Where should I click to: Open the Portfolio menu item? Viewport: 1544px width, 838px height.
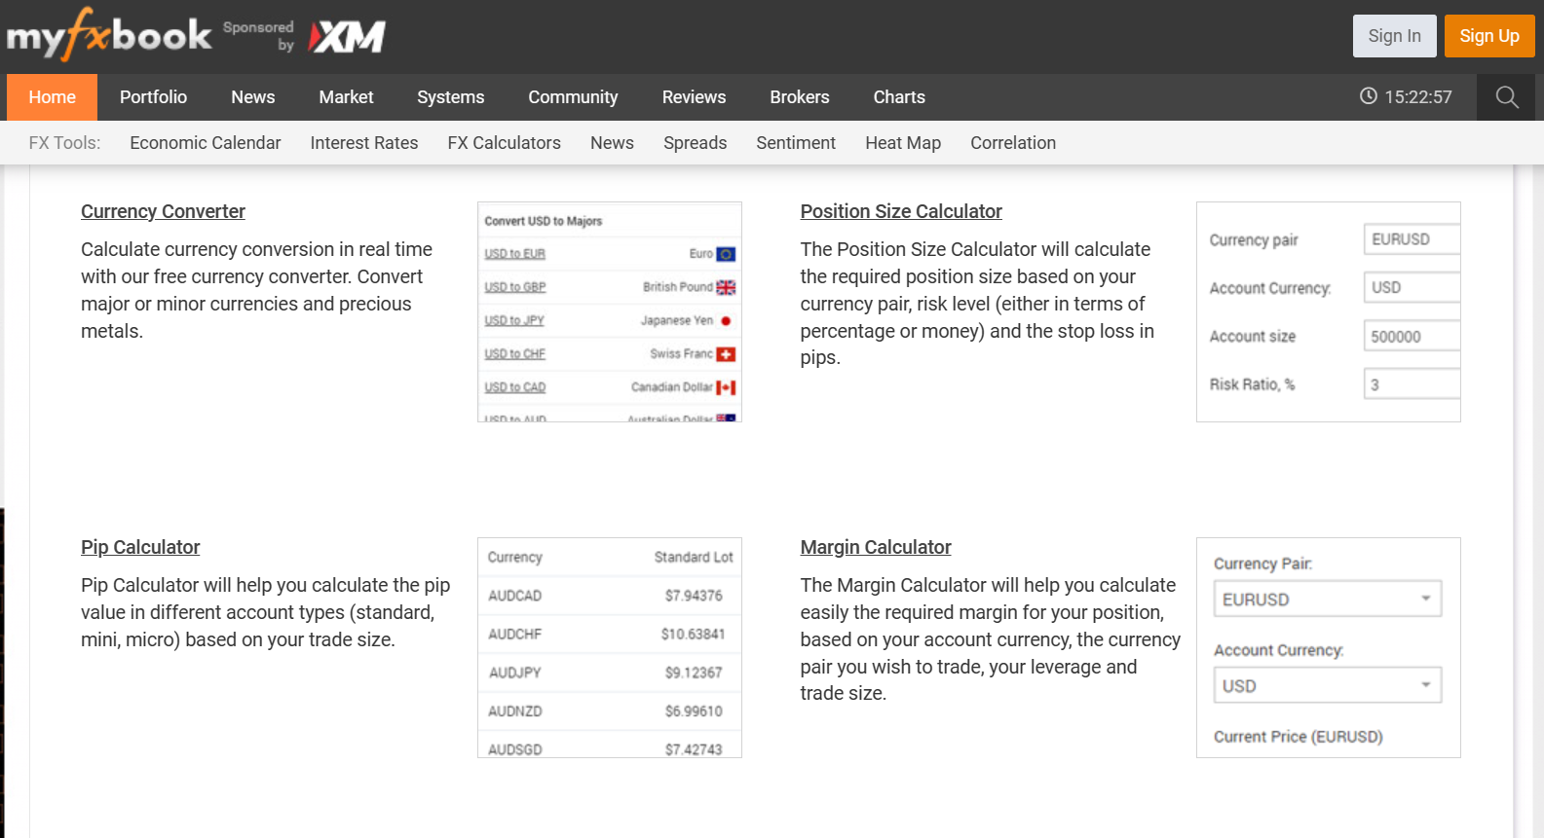pyautogui.click(x=153, y=97)
